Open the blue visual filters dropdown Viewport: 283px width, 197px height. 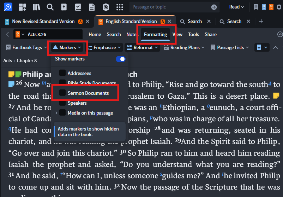pos(262,48)
